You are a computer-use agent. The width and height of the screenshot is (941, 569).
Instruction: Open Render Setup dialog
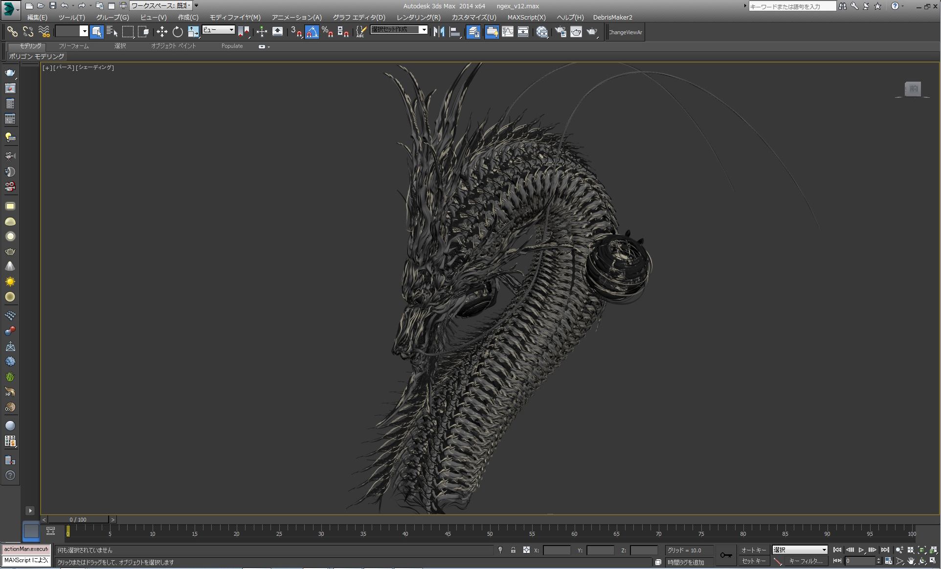[x=560, y=32]
